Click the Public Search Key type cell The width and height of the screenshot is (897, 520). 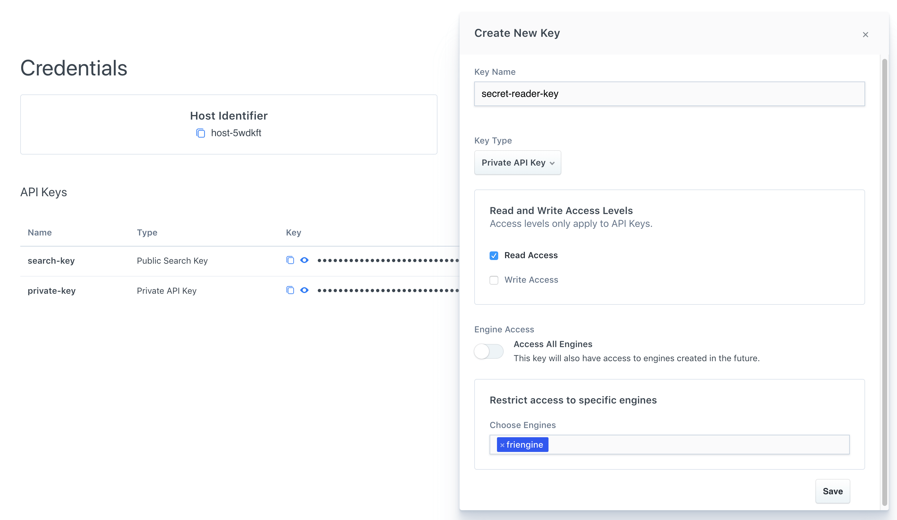tap(172, 261)
